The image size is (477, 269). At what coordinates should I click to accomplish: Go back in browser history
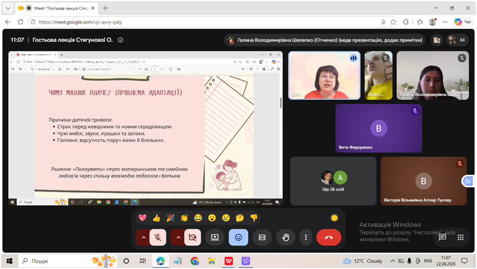click(x=8, y=22)
